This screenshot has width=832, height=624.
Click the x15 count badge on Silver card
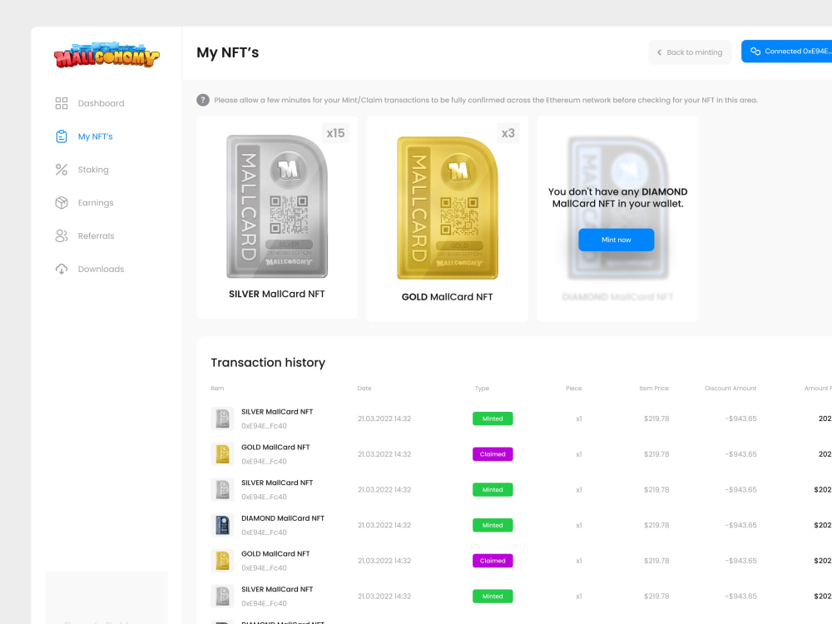coord(336,133)
